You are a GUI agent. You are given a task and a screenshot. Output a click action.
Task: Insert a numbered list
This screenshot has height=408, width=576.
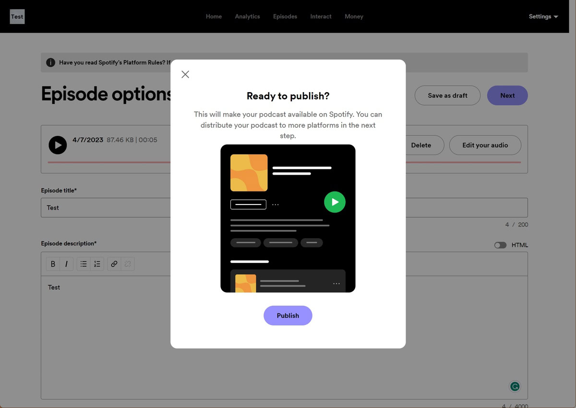click(97, 264)
